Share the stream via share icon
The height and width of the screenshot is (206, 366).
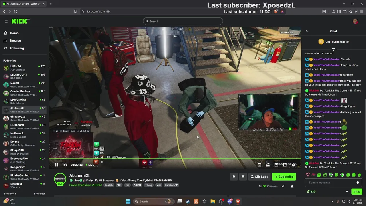(x=283, y=186)
